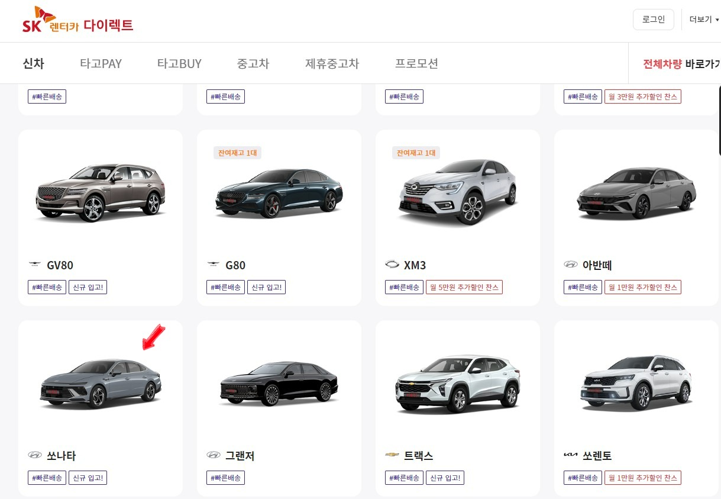Go to 전체차량 바로가기 link
The image size is (721, 499).
(681, 64)
